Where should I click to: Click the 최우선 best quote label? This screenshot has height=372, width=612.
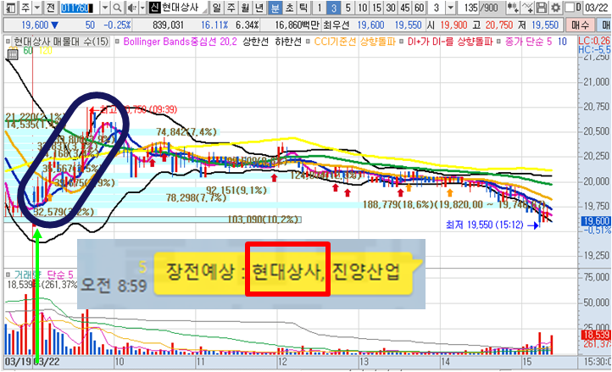click(x=337, y=25)
